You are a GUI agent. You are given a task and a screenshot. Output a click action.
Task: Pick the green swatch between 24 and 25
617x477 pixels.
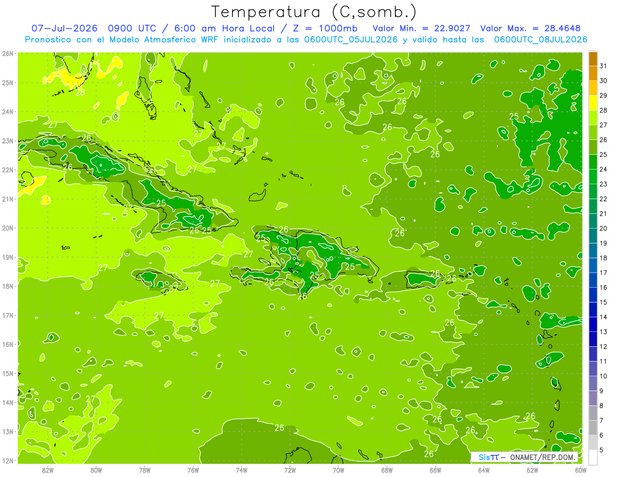pos(593,162)
